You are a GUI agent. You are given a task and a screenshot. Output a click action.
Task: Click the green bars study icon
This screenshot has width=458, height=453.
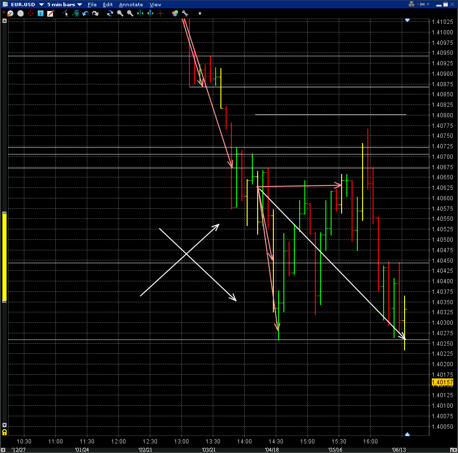(75, 13)
